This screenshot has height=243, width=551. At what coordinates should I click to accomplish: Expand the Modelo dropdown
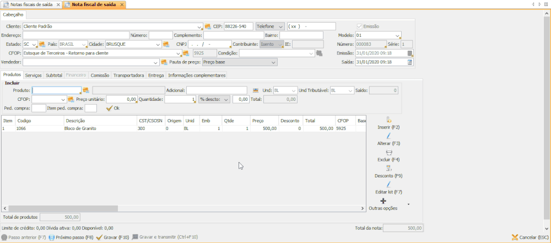398,35
